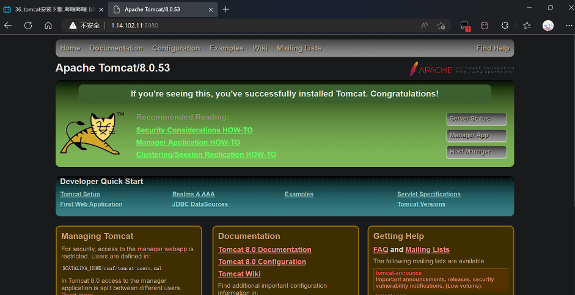Open the browser extensions puzzle icon

[505, 26]
